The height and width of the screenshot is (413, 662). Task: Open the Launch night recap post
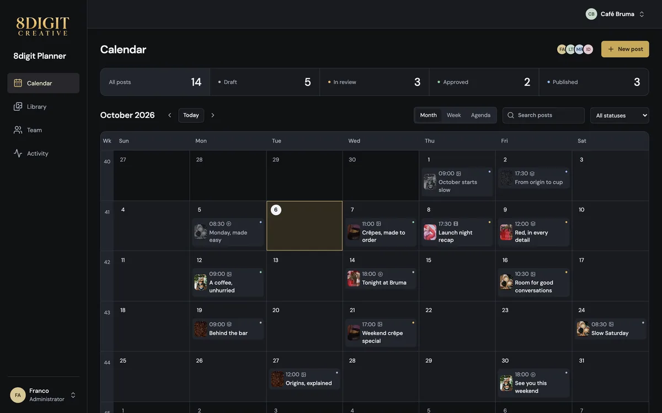tap(457, 232)
